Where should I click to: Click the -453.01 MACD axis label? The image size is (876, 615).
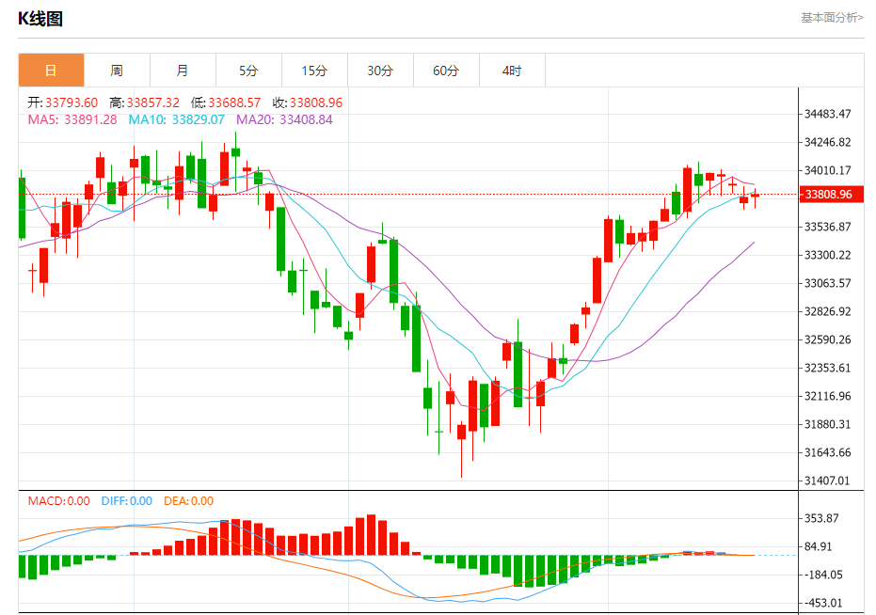pyautogui.click(x=823, y=603)
